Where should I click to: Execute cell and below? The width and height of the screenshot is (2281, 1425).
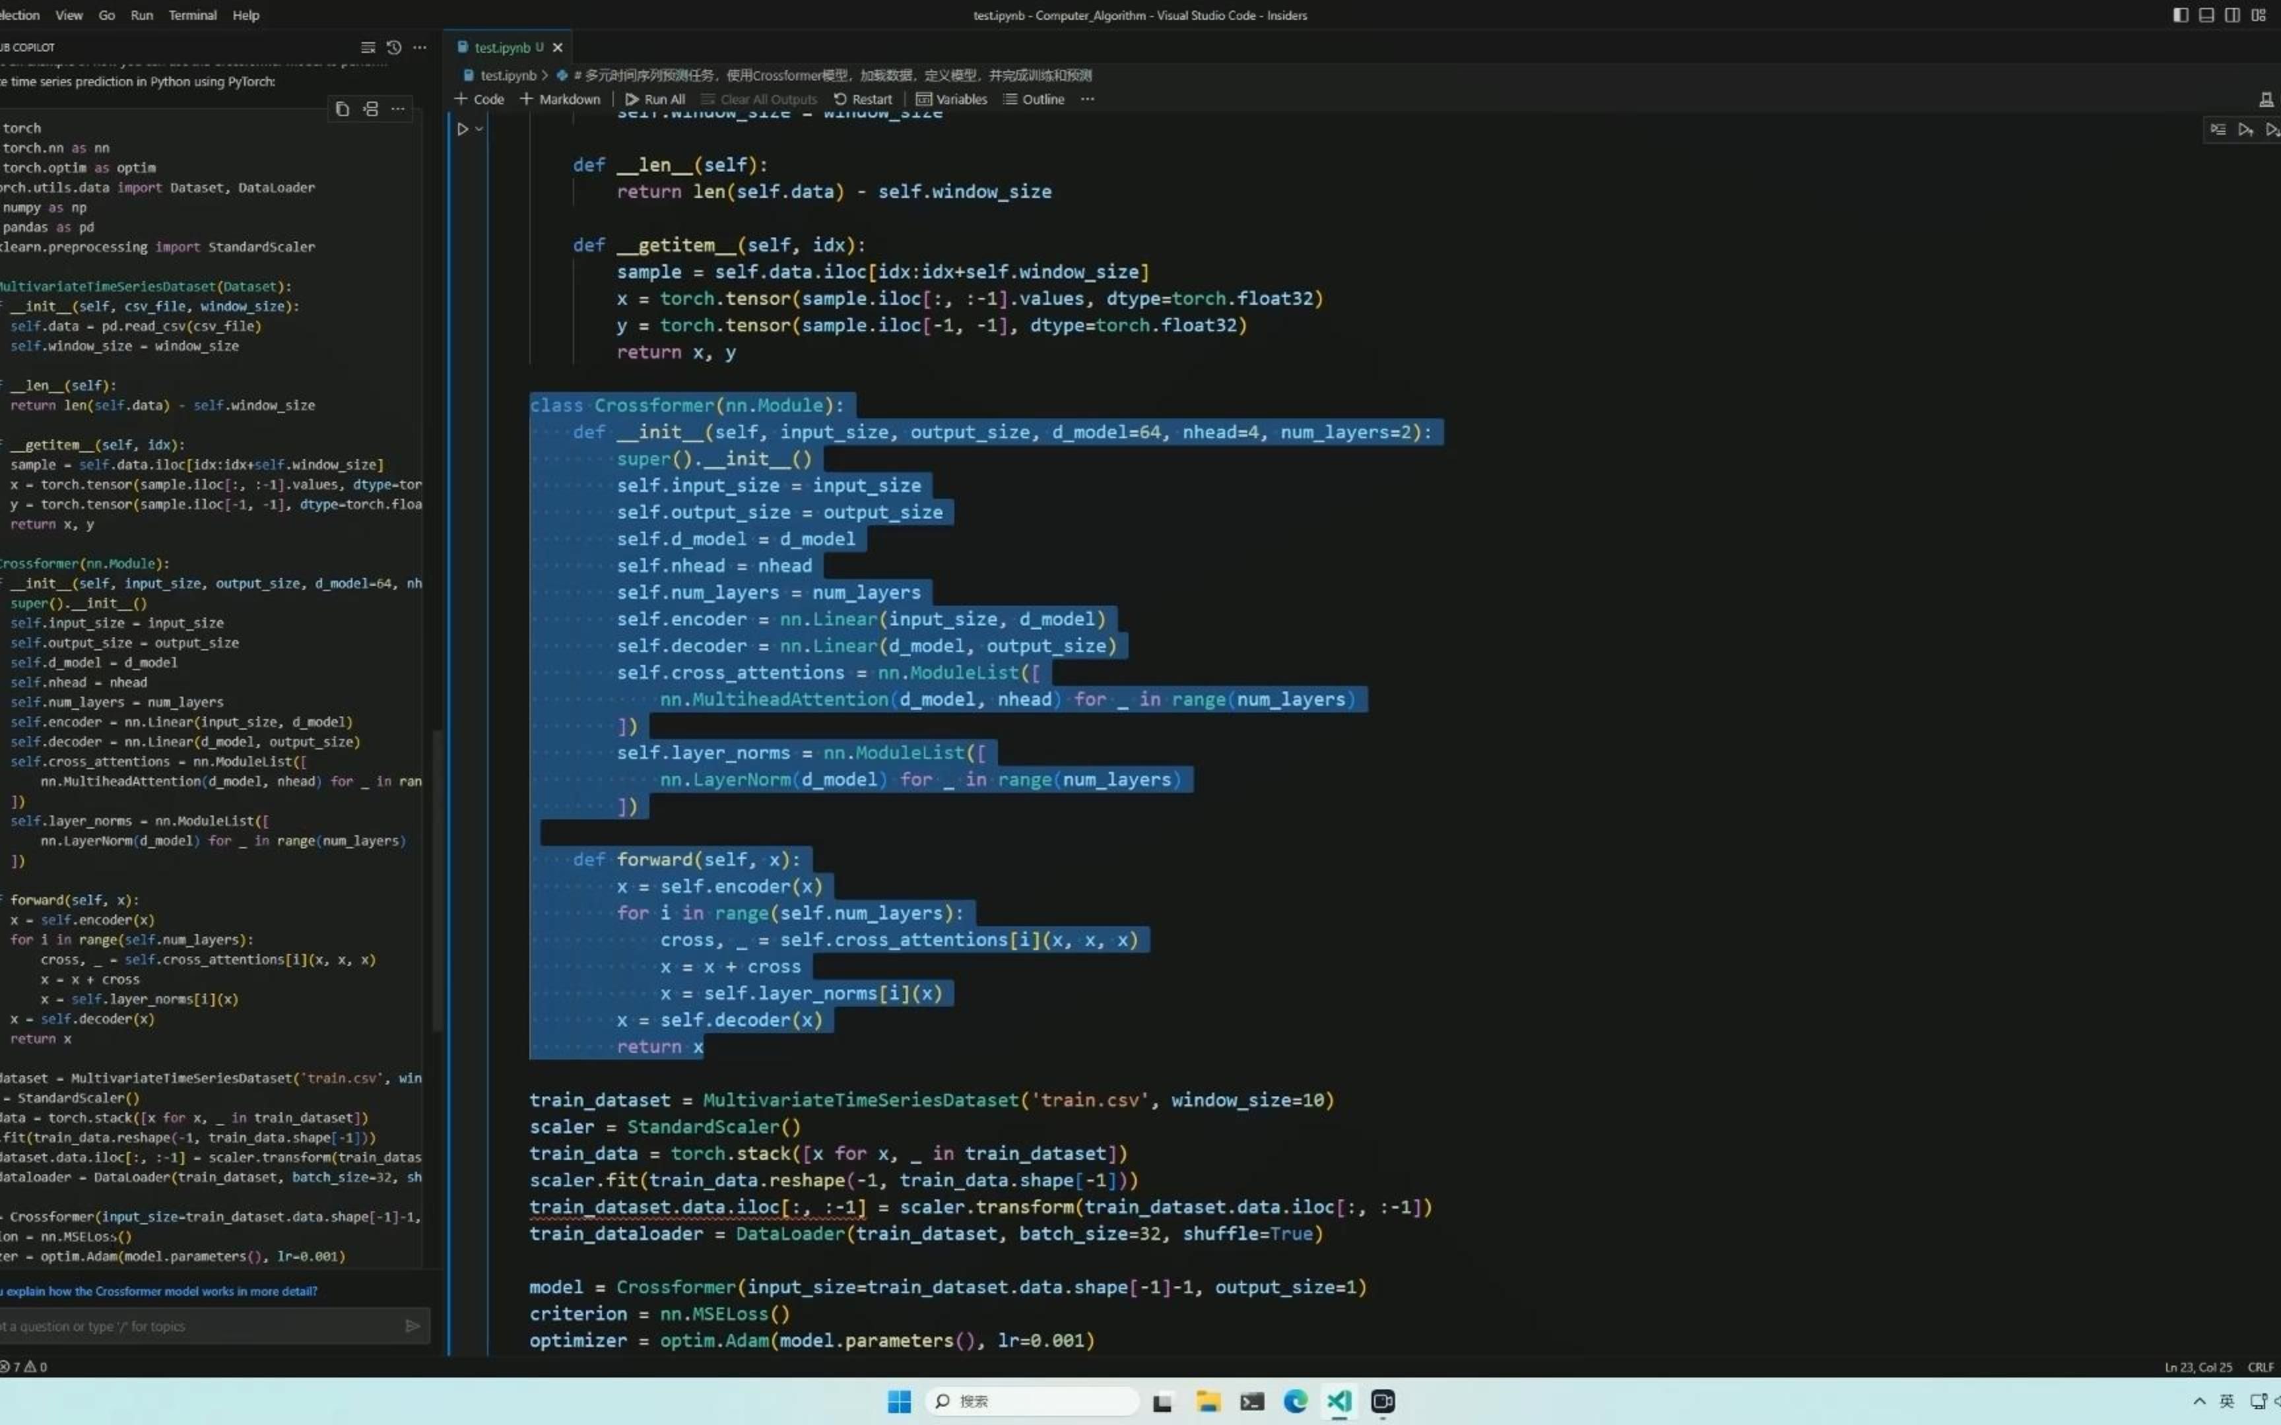click(x=2272, y=130)
